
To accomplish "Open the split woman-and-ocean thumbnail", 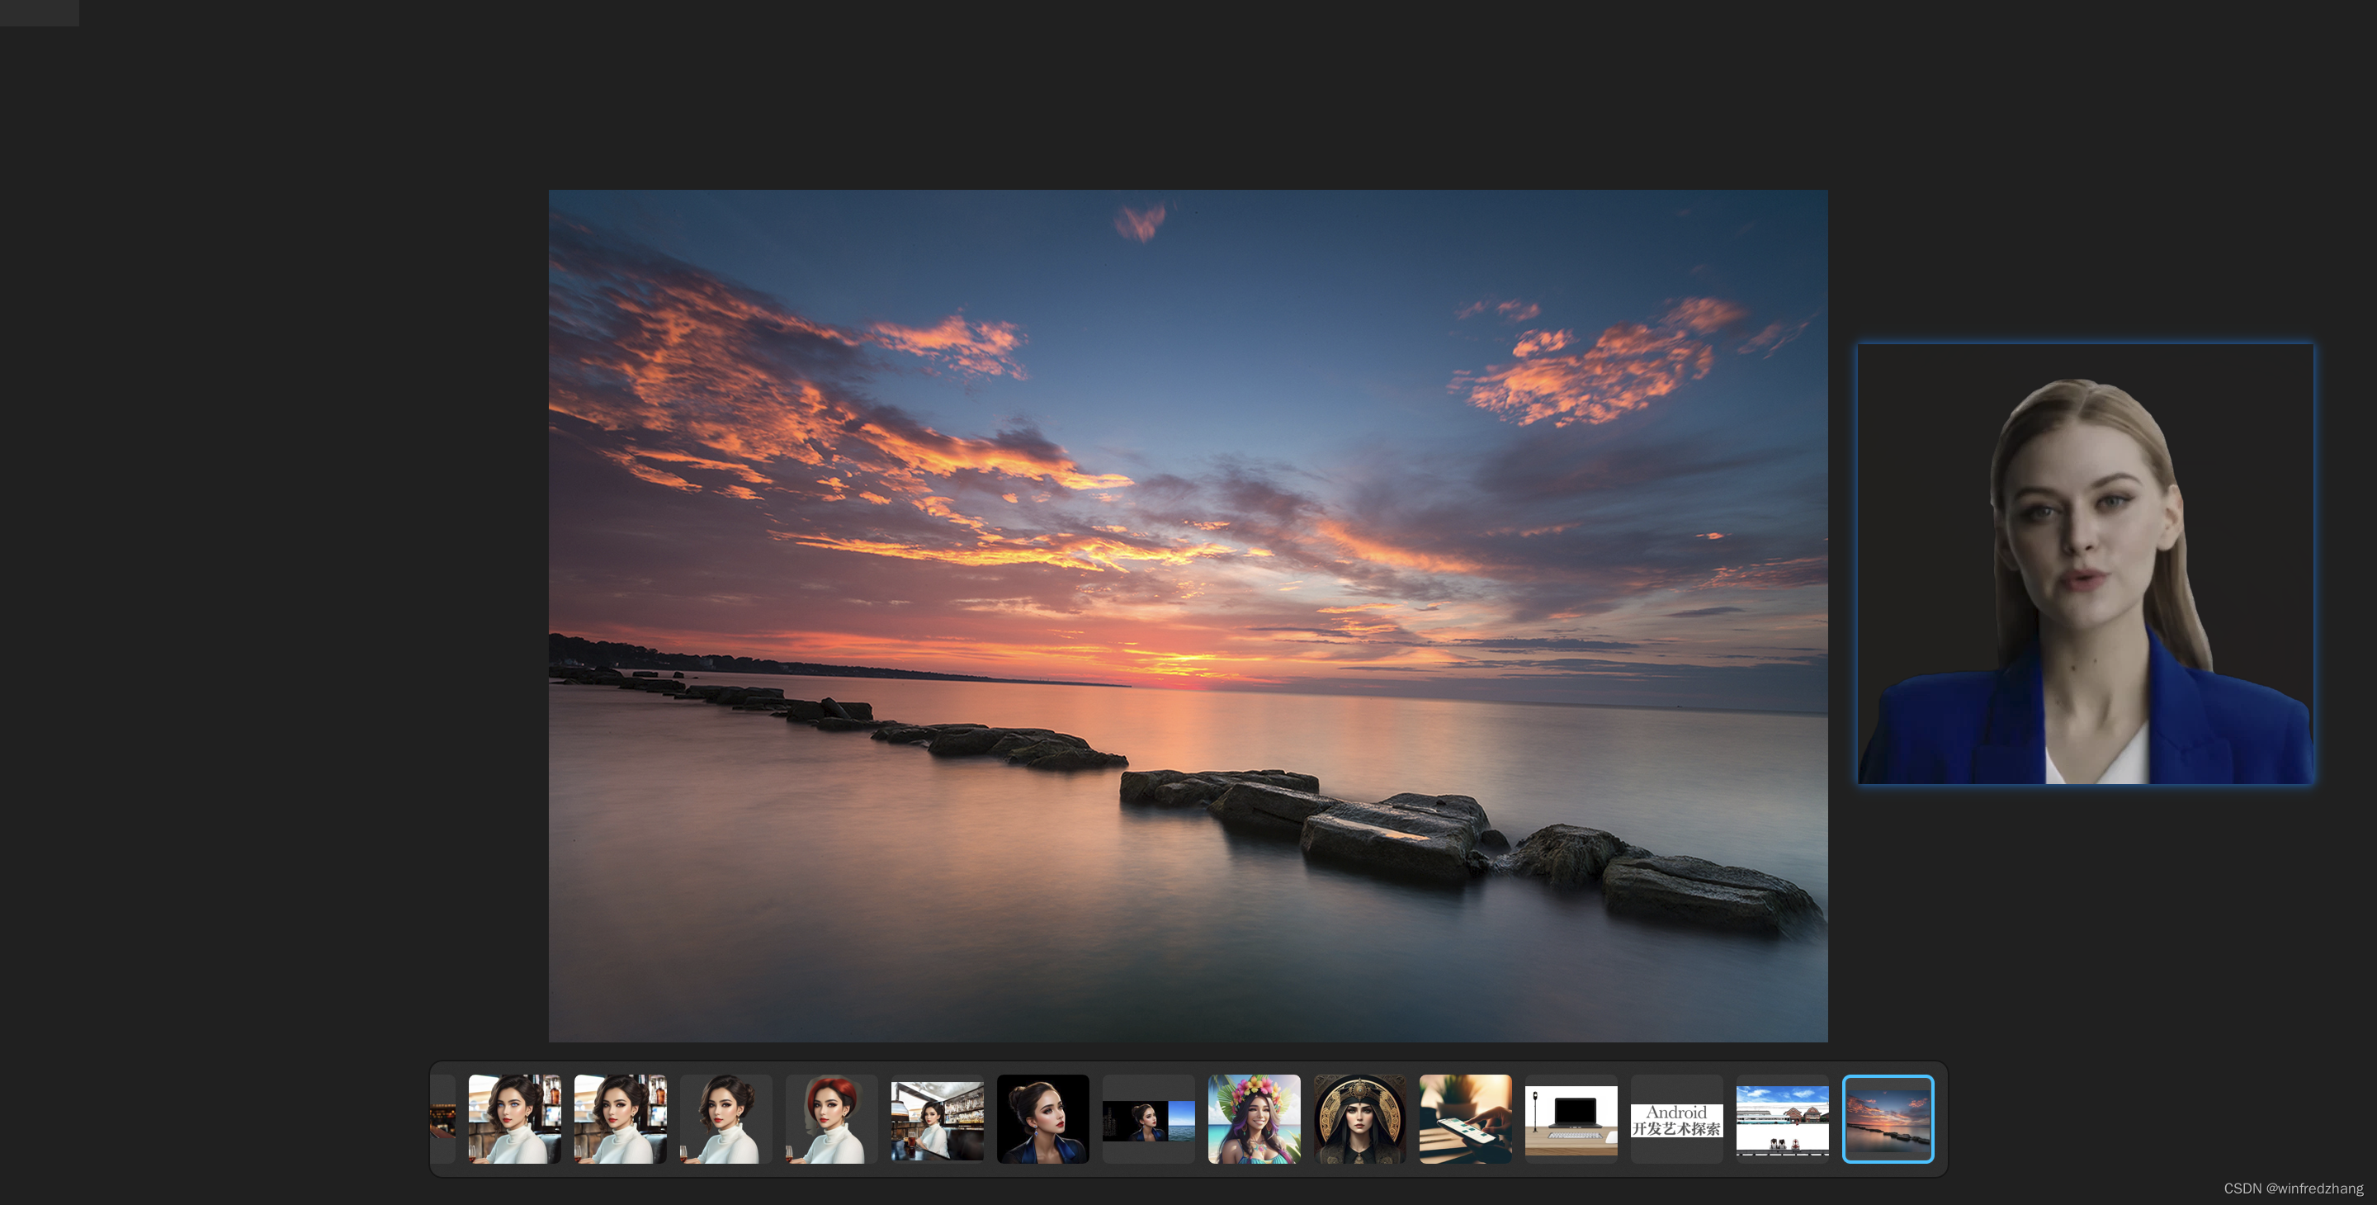I will coord(1148,1120).
